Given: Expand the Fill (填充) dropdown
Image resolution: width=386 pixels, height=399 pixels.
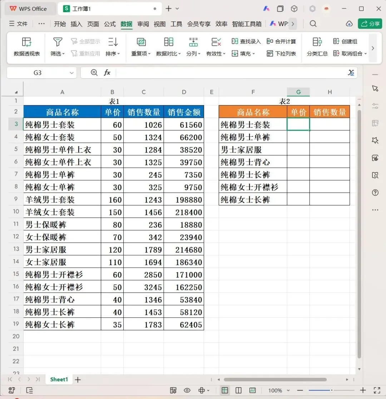Looking at the screenshot, I should coord(254,54).
